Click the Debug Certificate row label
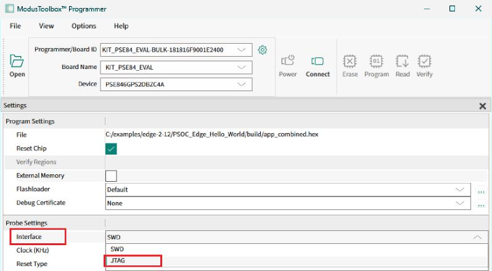This screenshot has width=492, height=271. (x=41, y=203)
